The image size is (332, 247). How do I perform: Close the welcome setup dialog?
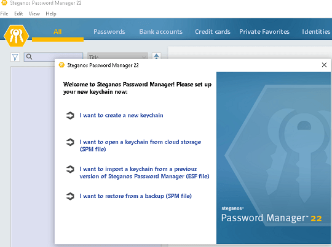pyautogui.click(x=324, y=65)
